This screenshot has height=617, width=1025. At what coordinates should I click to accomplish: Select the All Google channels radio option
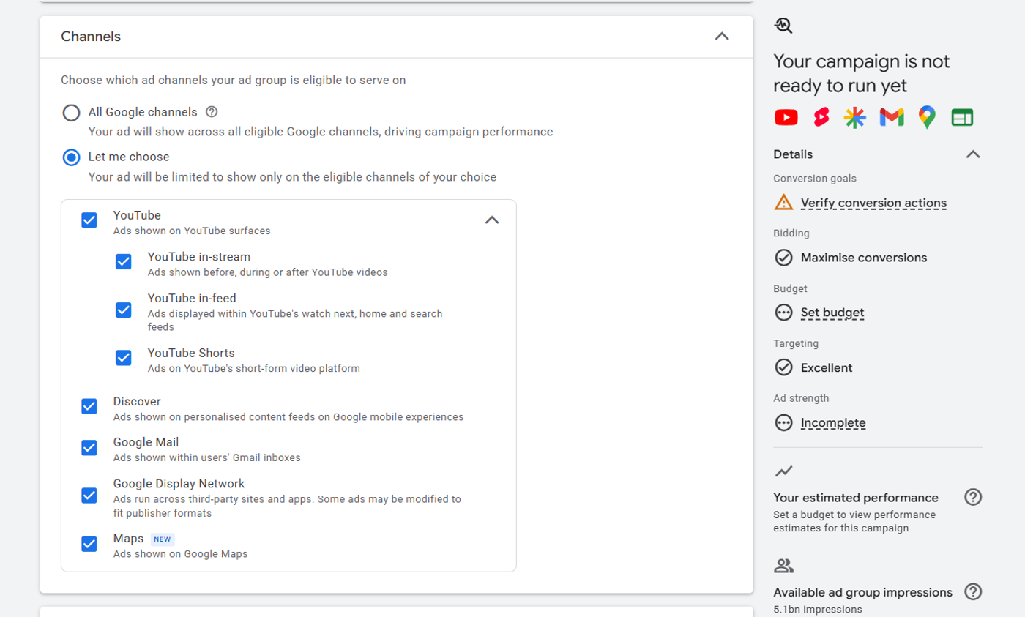71,113
